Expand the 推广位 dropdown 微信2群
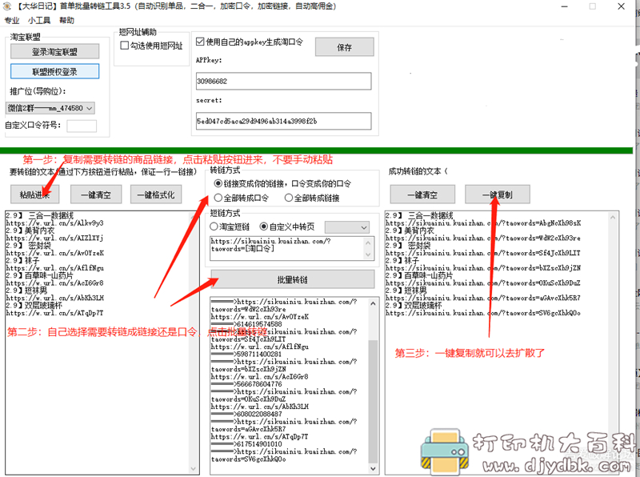Viewport: 640px width, 477px height. (x=50, y=108)
